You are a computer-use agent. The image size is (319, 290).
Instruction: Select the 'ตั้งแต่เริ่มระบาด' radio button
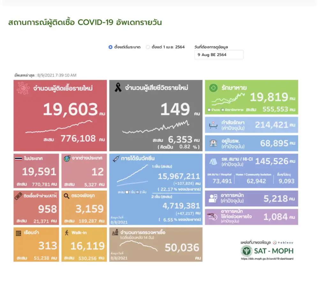(110, 47)
